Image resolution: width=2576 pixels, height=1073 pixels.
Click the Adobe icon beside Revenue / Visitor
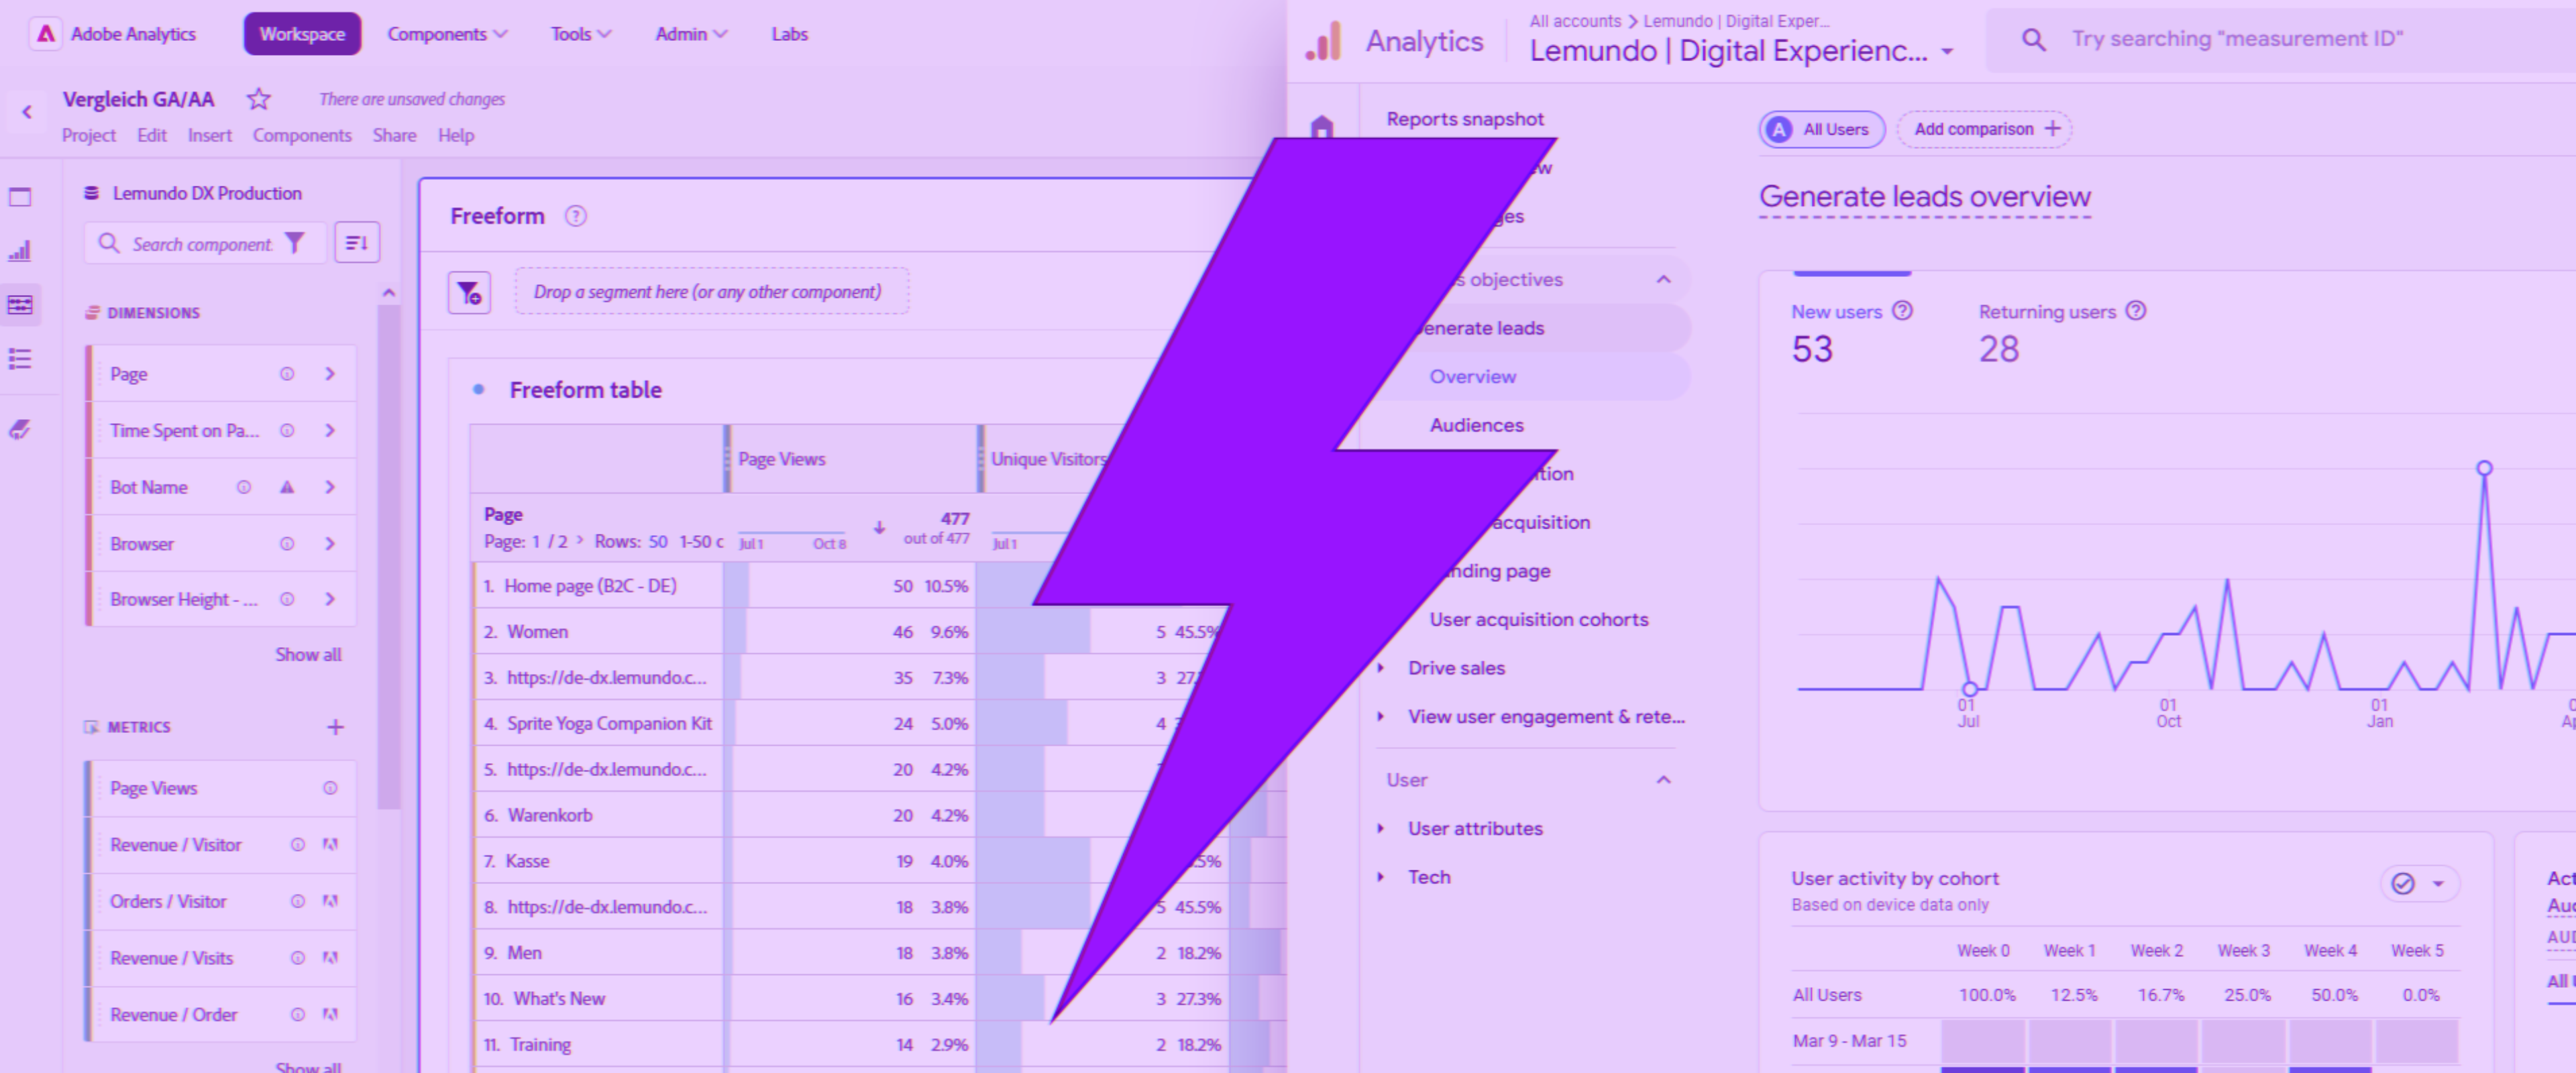point(330,845)
